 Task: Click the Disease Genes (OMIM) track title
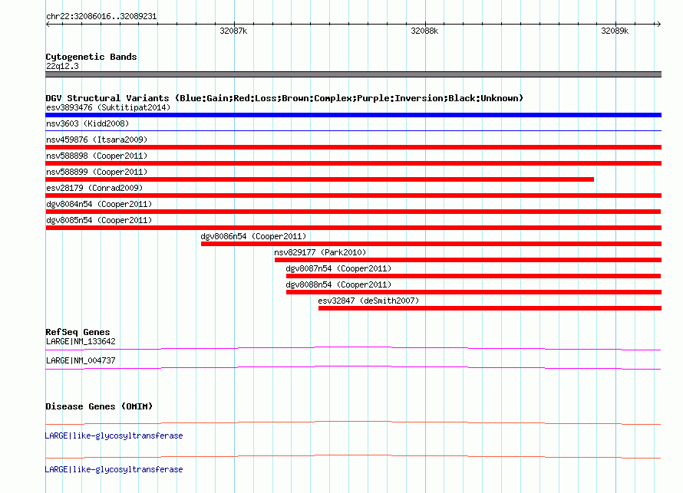tap(99, 406)
